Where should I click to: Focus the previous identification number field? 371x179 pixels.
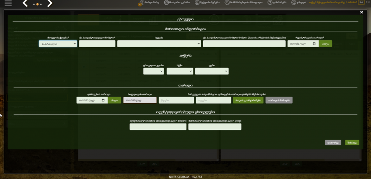pos(244,43)
